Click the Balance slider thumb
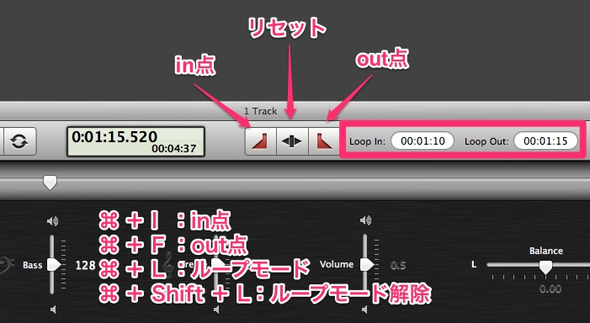The image size is (590, 323). 545,267
